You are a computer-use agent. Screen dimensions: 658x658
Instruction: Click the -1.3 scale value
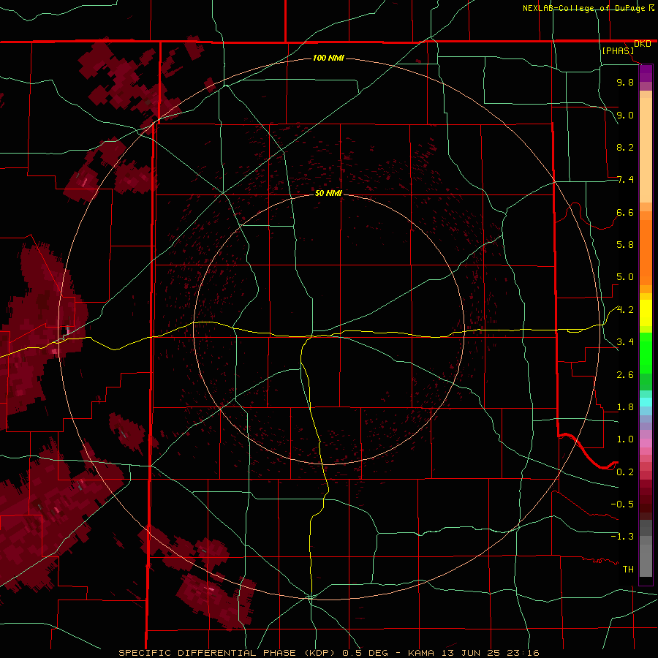pyautogui.click(x=622, y=537)
